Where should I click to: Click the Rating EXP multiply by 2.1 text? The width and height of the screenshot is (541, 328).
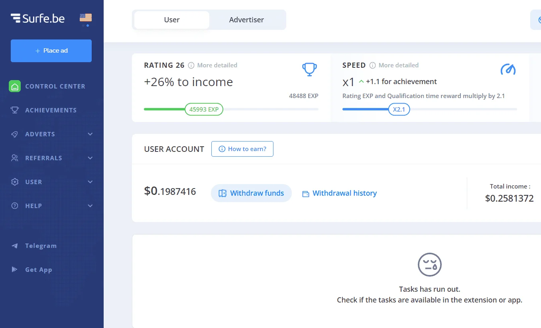tap(423, 96)
